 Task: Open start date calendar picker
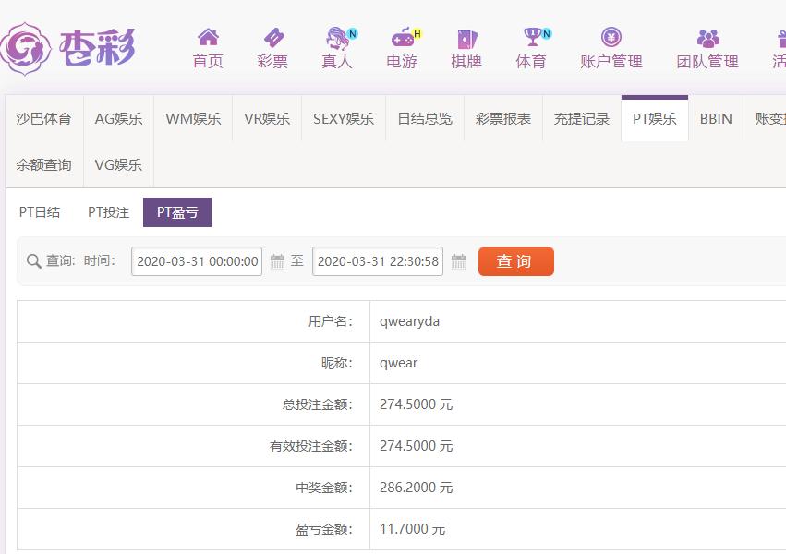point(277,262)
